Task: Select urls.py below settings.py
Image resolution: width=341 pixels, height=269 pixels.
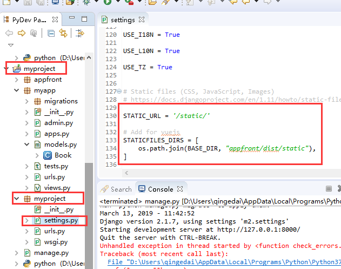Action: pyautogui.click(x=55, y=231)
